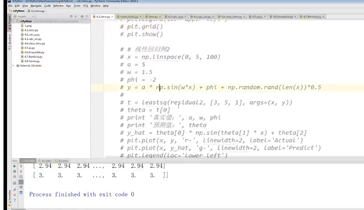Pin the current Run tab
The height and width of the screenshot is (210, 364).
coord(14,190)
